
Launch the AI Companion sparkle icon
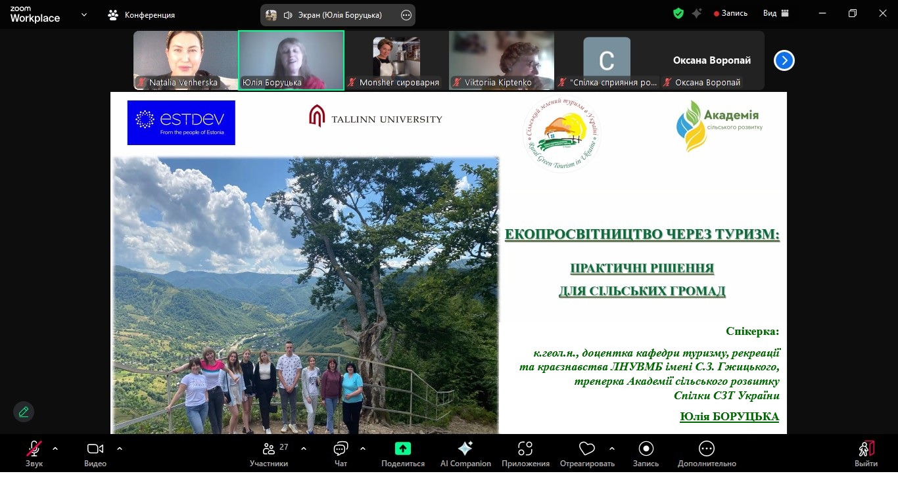pos(465,448)
